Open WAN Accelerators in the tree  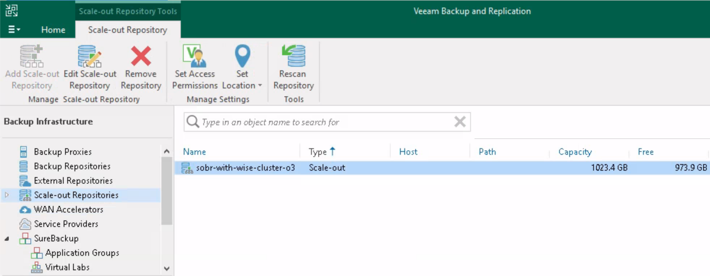pyautogui.click(x=68, y=210)
